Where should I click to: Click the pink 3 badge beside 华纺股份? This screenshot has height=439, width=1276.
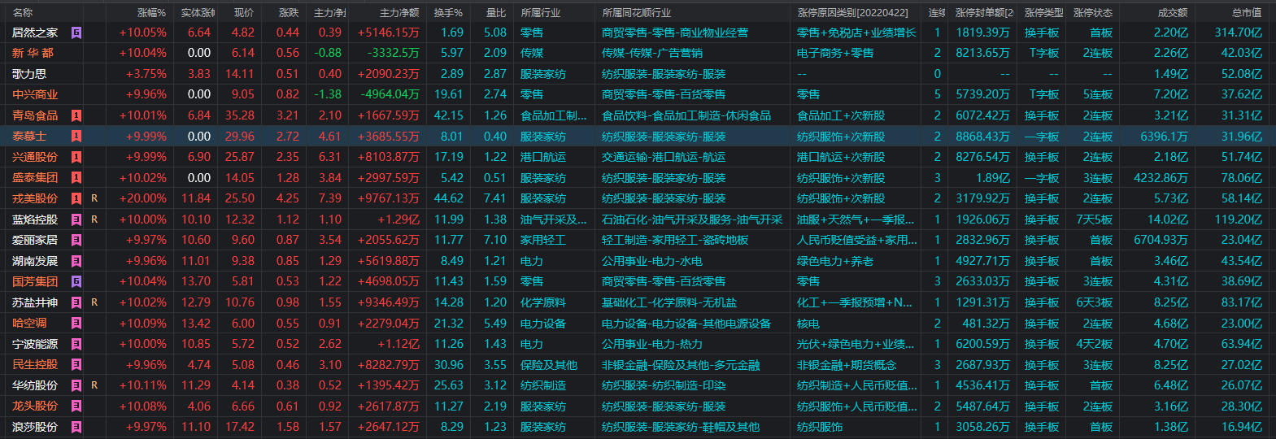click(x=76, y=385)
